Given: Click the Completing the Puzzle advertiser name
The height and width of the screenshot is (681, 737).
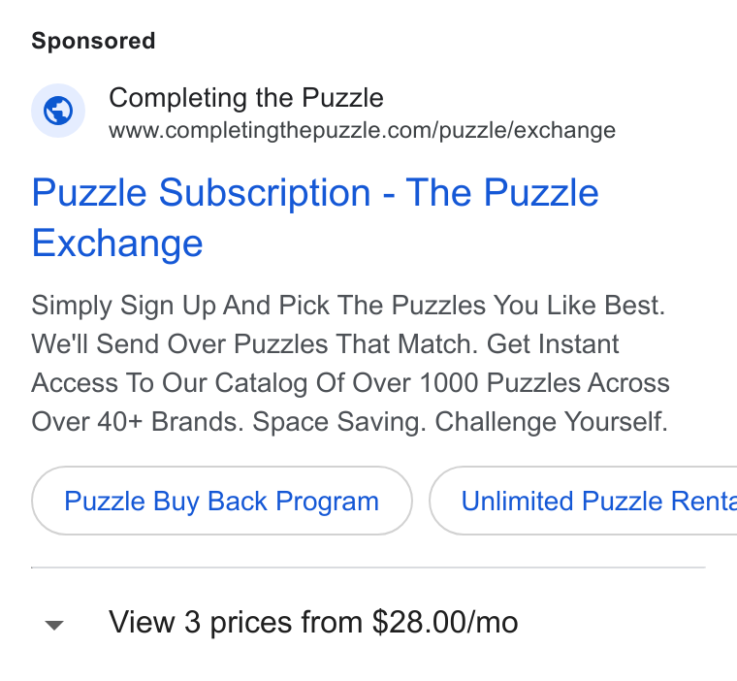Looking at the screenshot, I should (246, 98).
